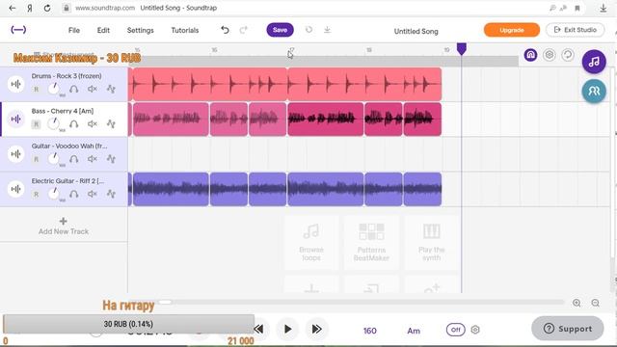Adjust Guitar Voodoo Wah volume knob
The width and height of the screenshot is (617, 347).
(54, 158)
